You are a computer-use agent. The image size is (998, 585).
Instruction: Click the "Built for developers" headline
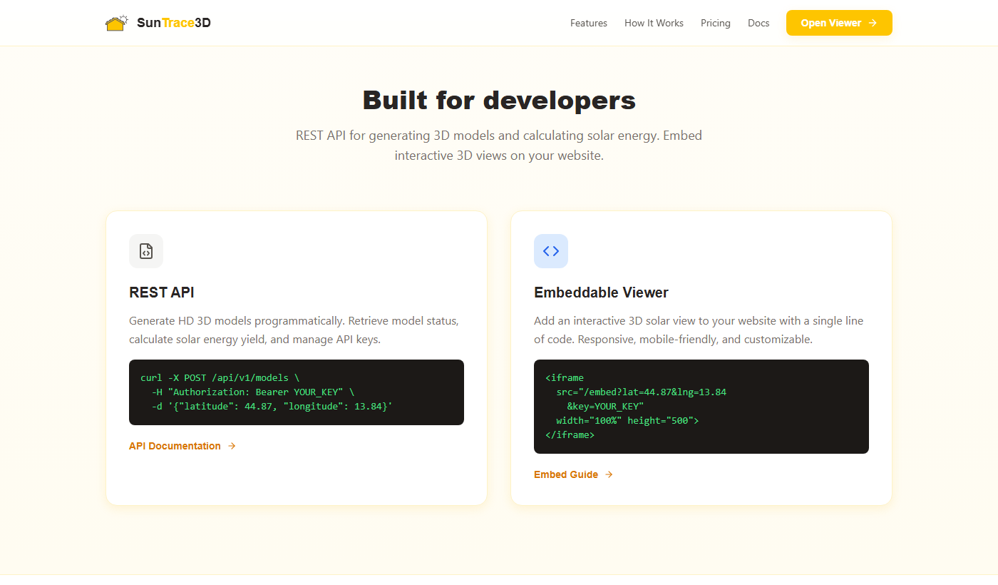click(x=499, y=100)
